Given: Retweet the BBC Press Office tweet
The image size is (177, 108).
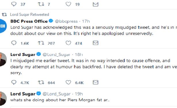Looking at the screenshot, I should (41, 43).
